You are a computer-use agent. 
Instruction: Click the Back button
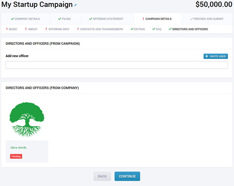click(102, 176)
